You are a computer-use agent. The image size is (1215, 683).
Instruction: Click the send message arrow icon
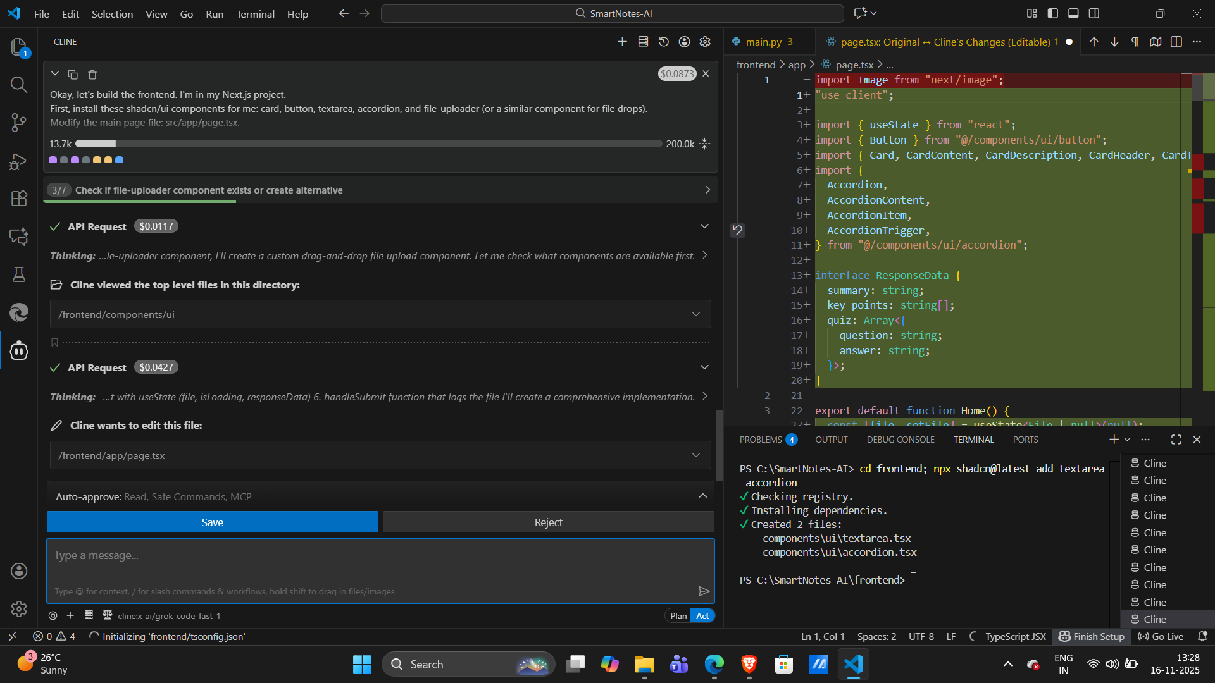(703, 591)
